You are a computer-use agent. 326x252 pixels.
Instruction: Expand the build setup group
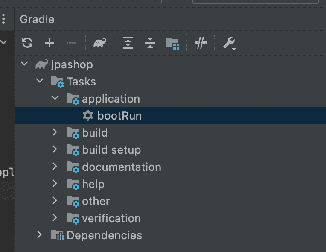[55, 149]
